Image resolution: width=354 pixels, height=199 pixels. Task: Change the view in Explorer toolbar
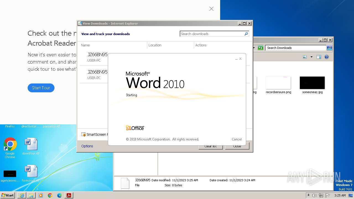[305, 57]
